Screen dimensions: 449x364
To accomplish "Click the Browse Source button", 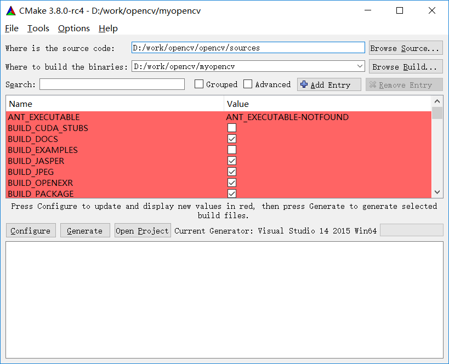I will point(406,48).
